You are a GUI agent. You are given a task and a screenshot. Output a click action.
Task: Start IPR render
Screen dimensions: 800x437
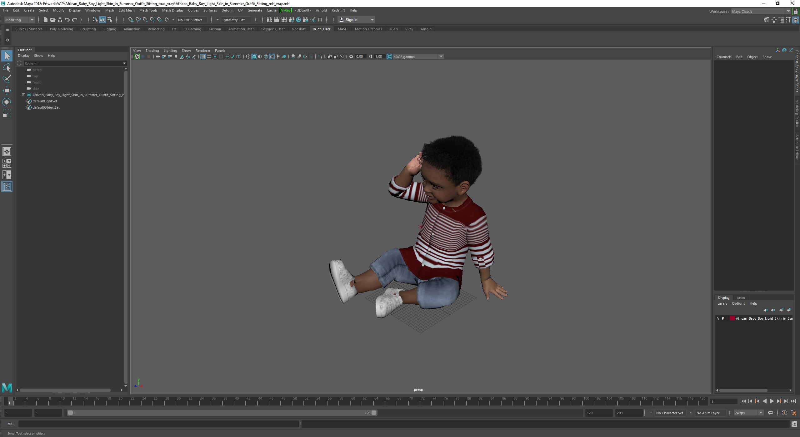tap(284, 20)
